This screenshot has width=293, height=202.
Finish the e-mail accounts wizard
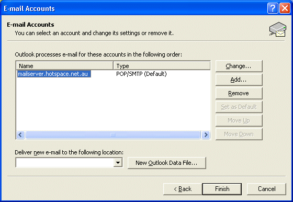click(x=222, y=189)
